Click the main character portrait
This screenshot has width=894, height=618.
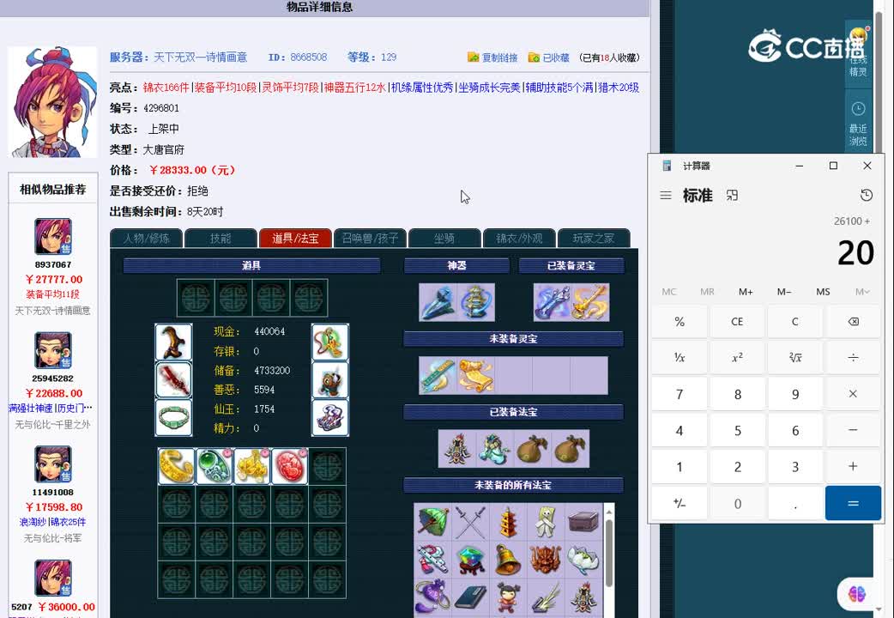[52, 102]
